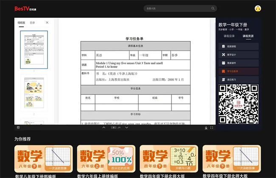Click the 为你推荐 heading

coord(23,139)
